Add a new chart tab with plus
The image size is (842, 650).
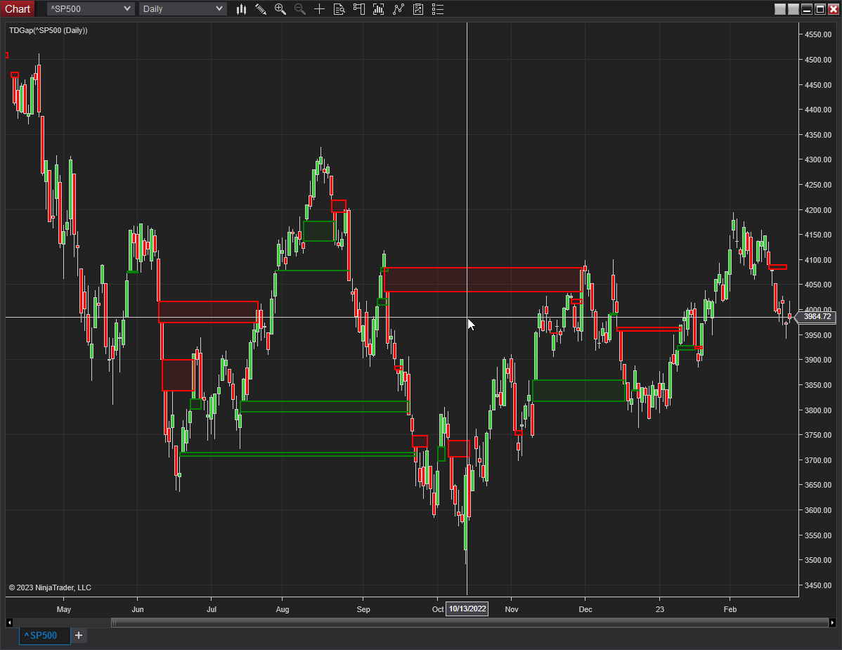[x=79, y=635]
